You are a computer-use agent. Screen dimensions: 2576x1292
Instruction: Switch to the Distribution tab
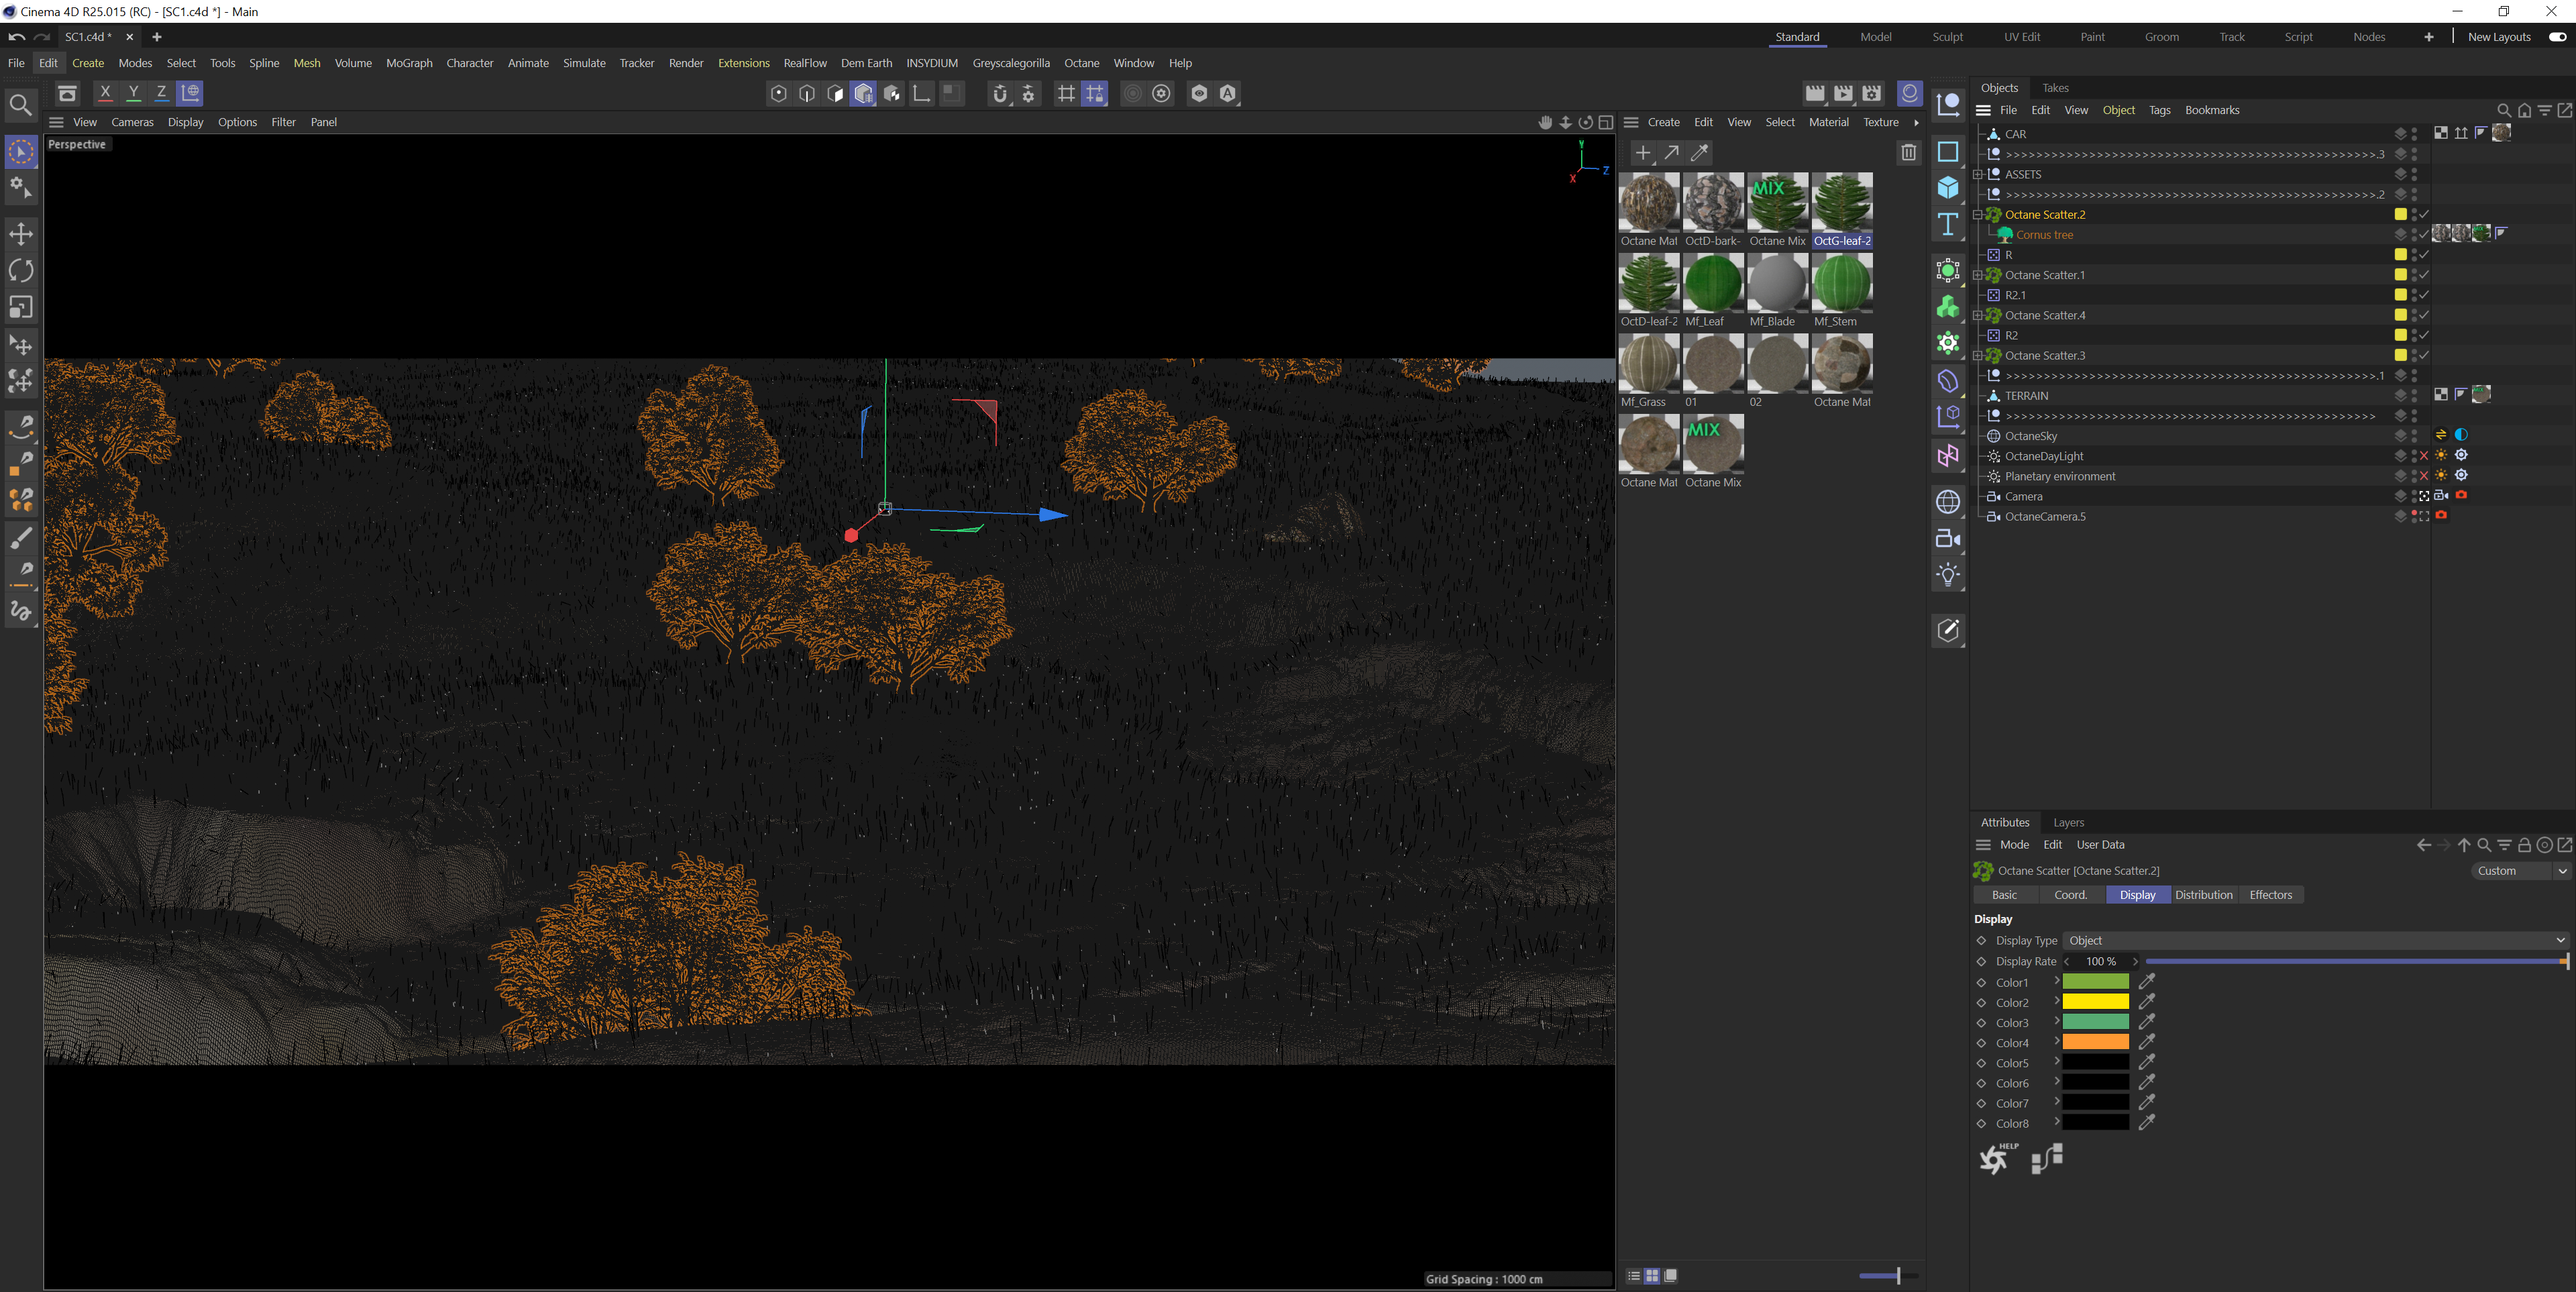point(2203,895)
